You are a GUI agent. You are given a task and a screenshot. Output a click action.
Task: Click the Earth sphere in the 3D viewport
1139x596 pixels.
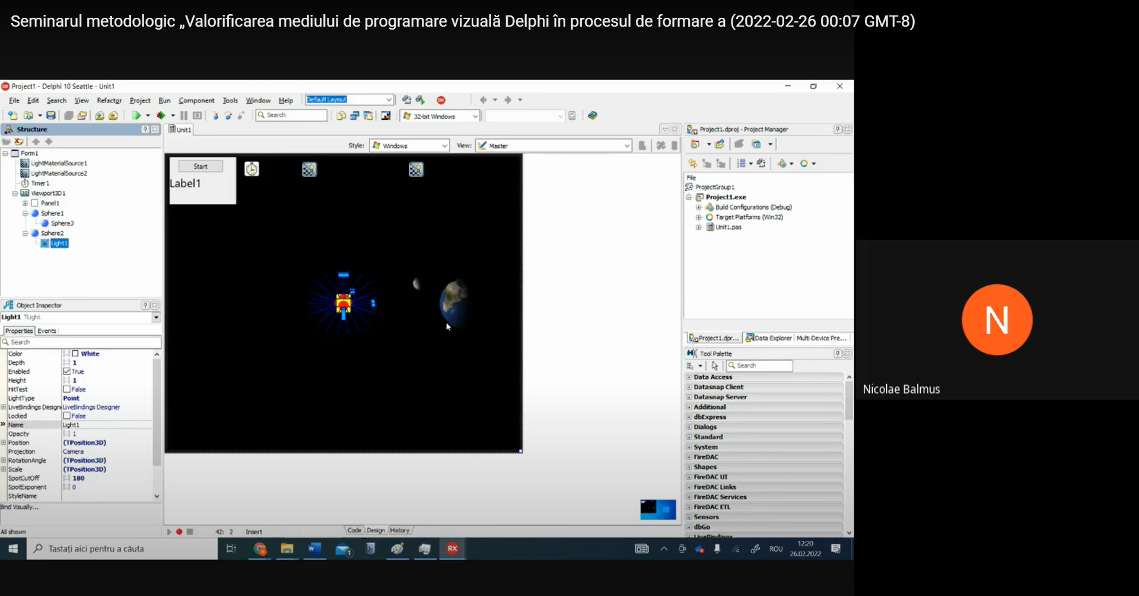454,302
